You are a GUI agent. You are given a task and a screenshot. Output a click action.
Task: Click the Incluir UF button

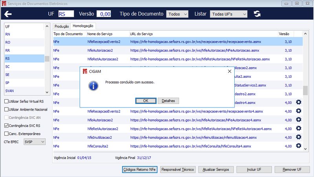(254, 170)
